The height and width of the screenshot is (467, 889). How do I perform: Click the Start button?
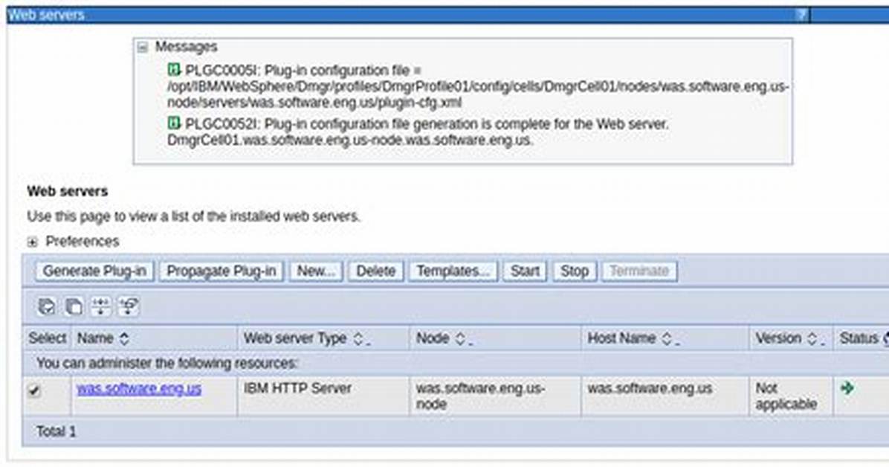525,271
